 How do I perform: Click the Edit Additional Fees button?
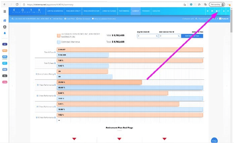192,36
